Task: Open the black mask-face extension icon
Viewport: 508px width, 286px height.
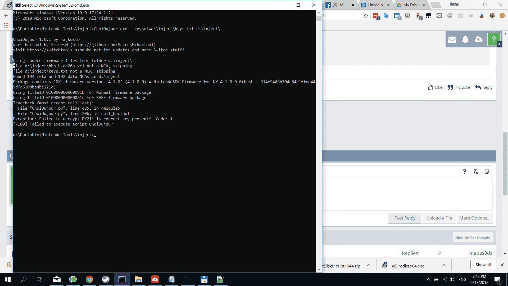Action: 429,16
